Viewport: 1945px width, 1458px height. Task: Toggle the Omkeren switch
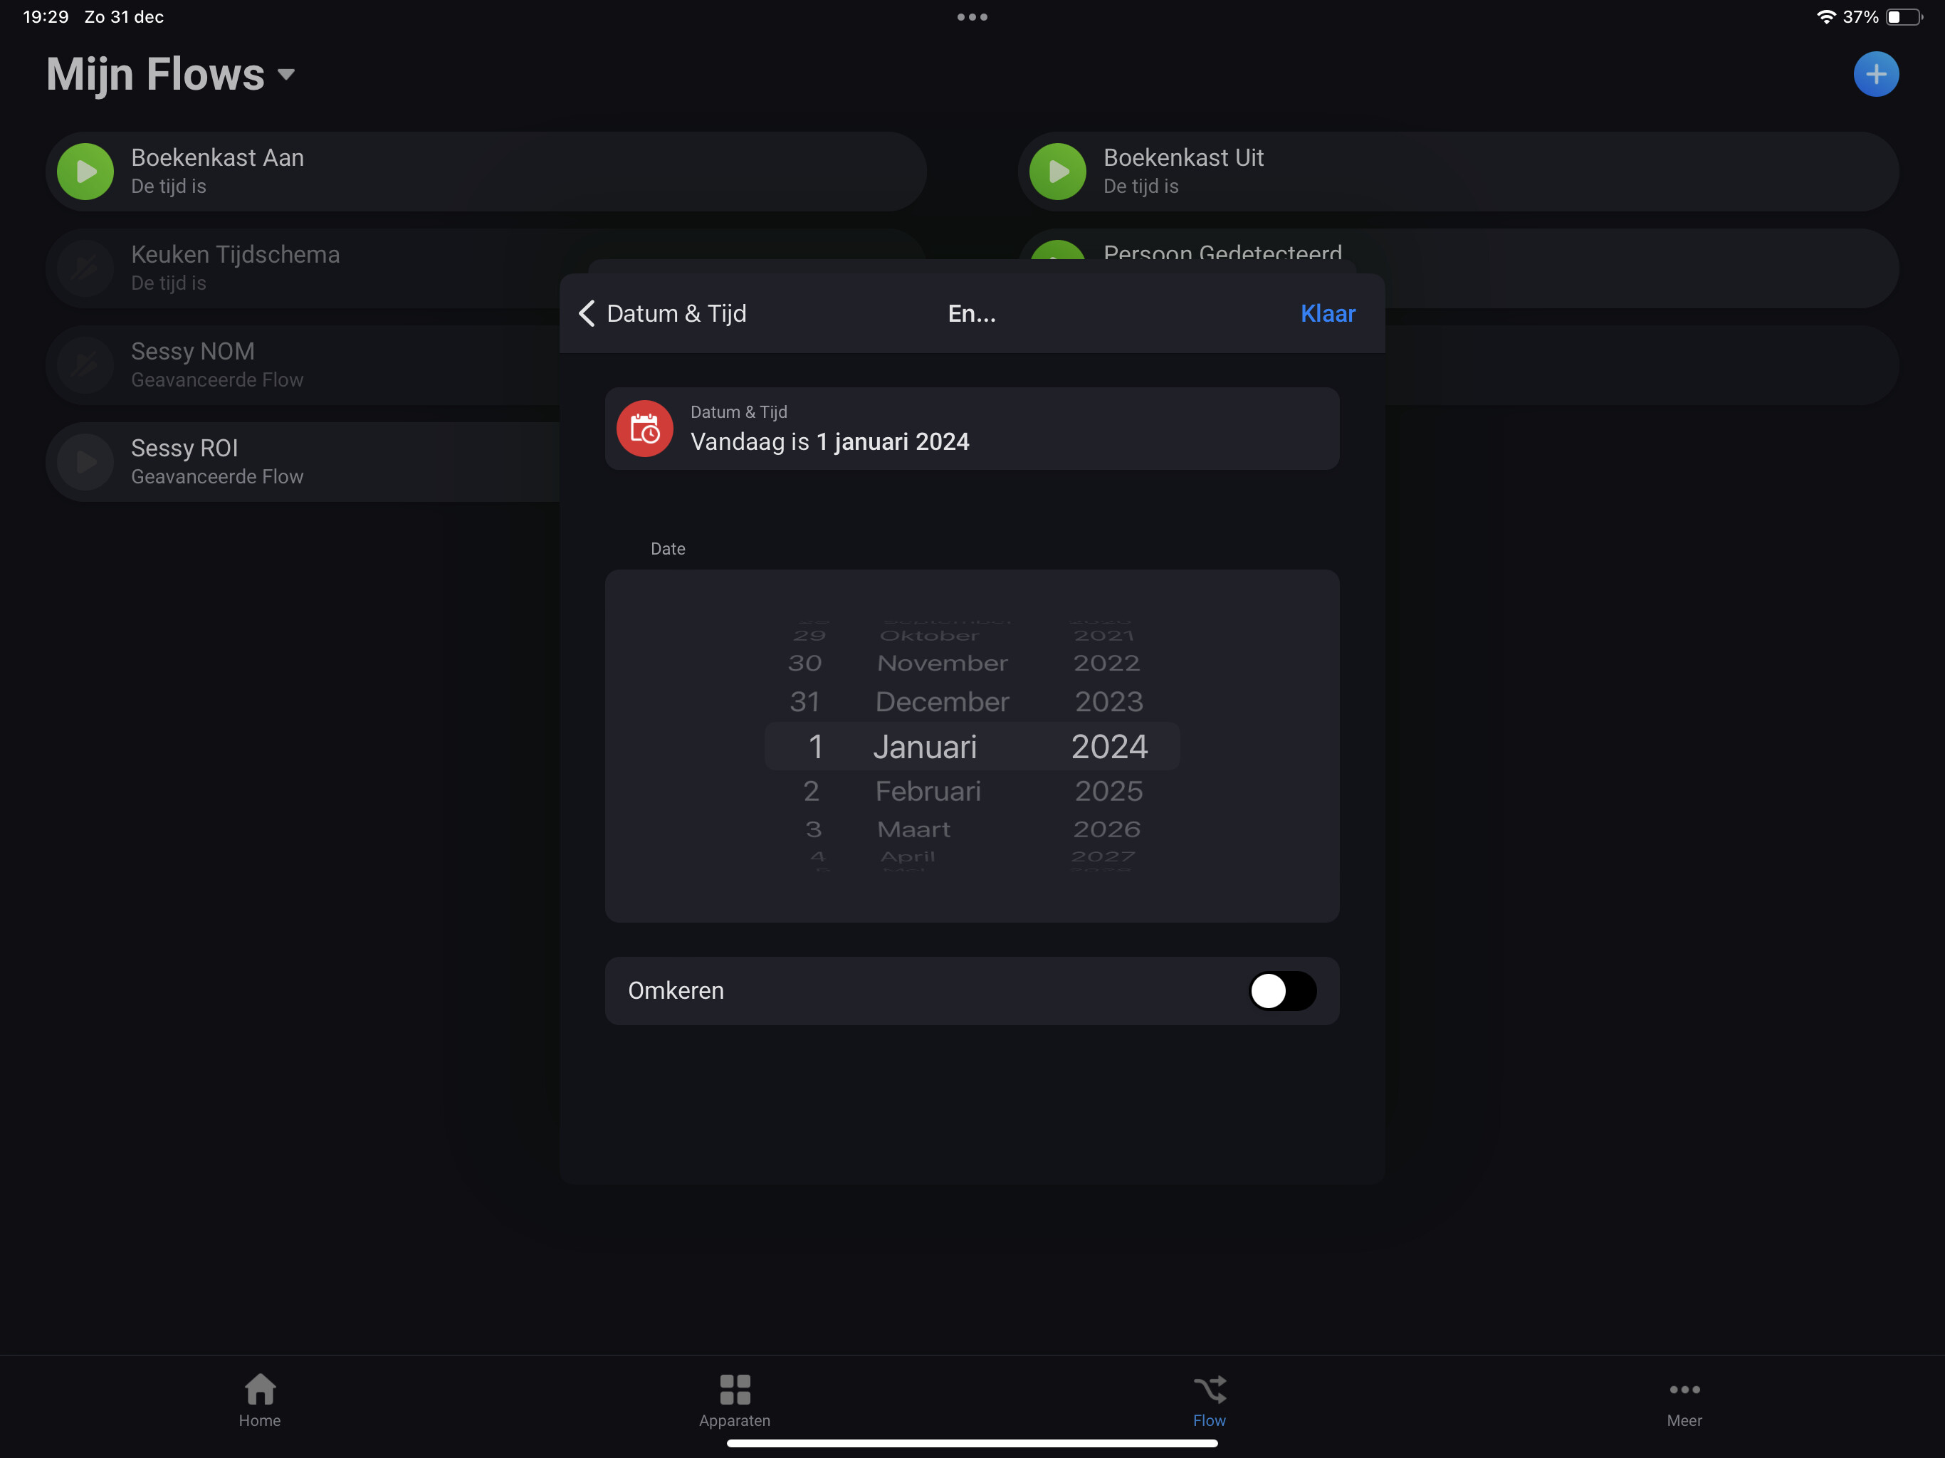point(1281,991)
